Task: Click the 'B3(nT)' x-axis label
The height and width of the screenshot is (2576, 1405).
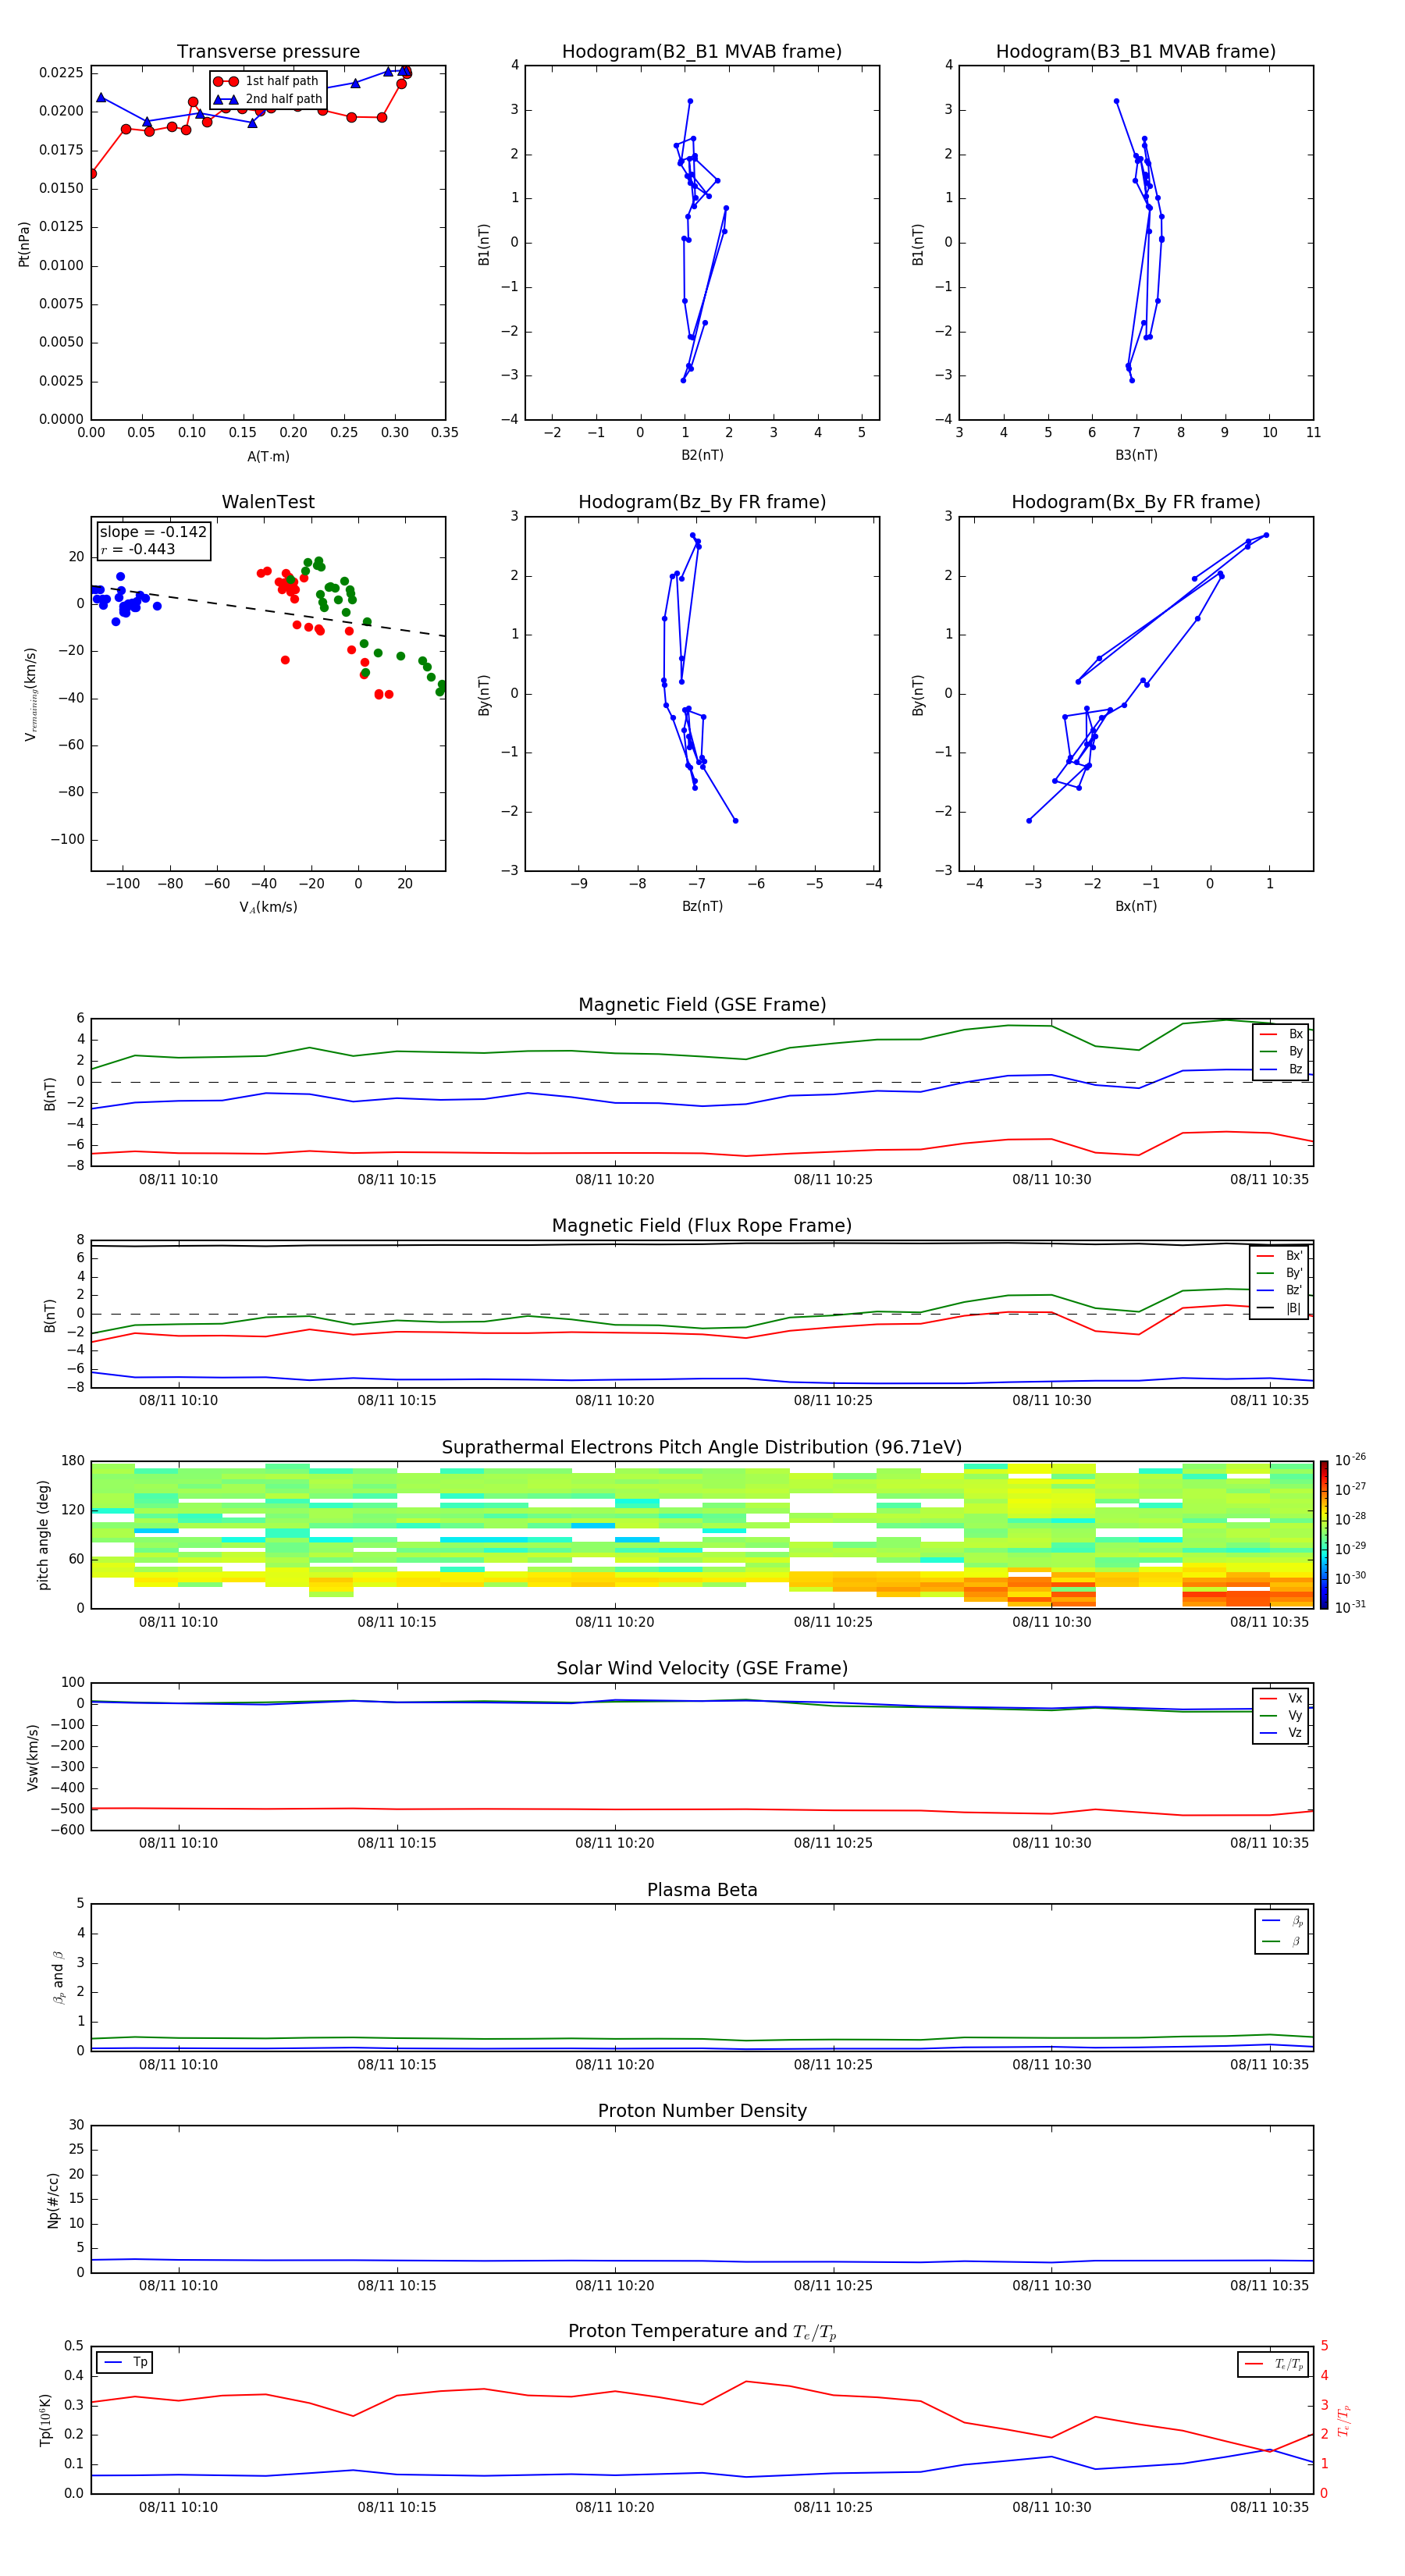Action: (1136, 455)
